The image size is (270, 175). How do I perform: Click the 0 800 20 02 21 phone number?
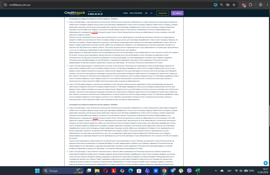[95, 14]
